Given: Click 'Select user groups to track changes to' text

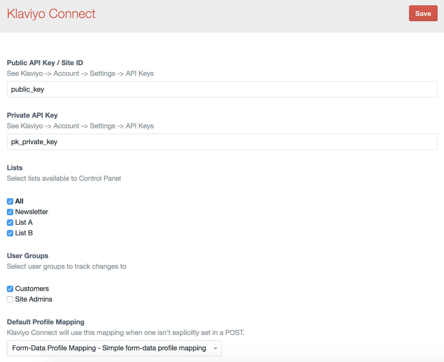Looking at the screenshot, I should [66, 266].
